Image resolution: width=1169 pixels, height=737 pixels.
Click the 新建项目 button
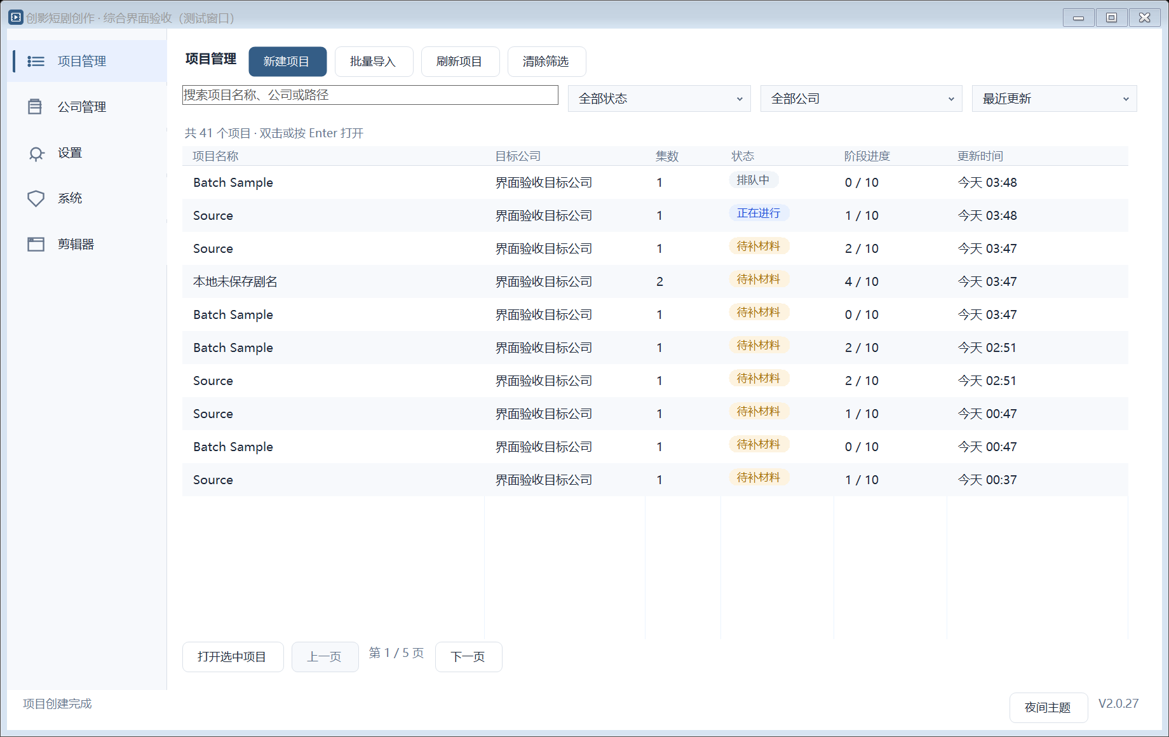point(287,62)
